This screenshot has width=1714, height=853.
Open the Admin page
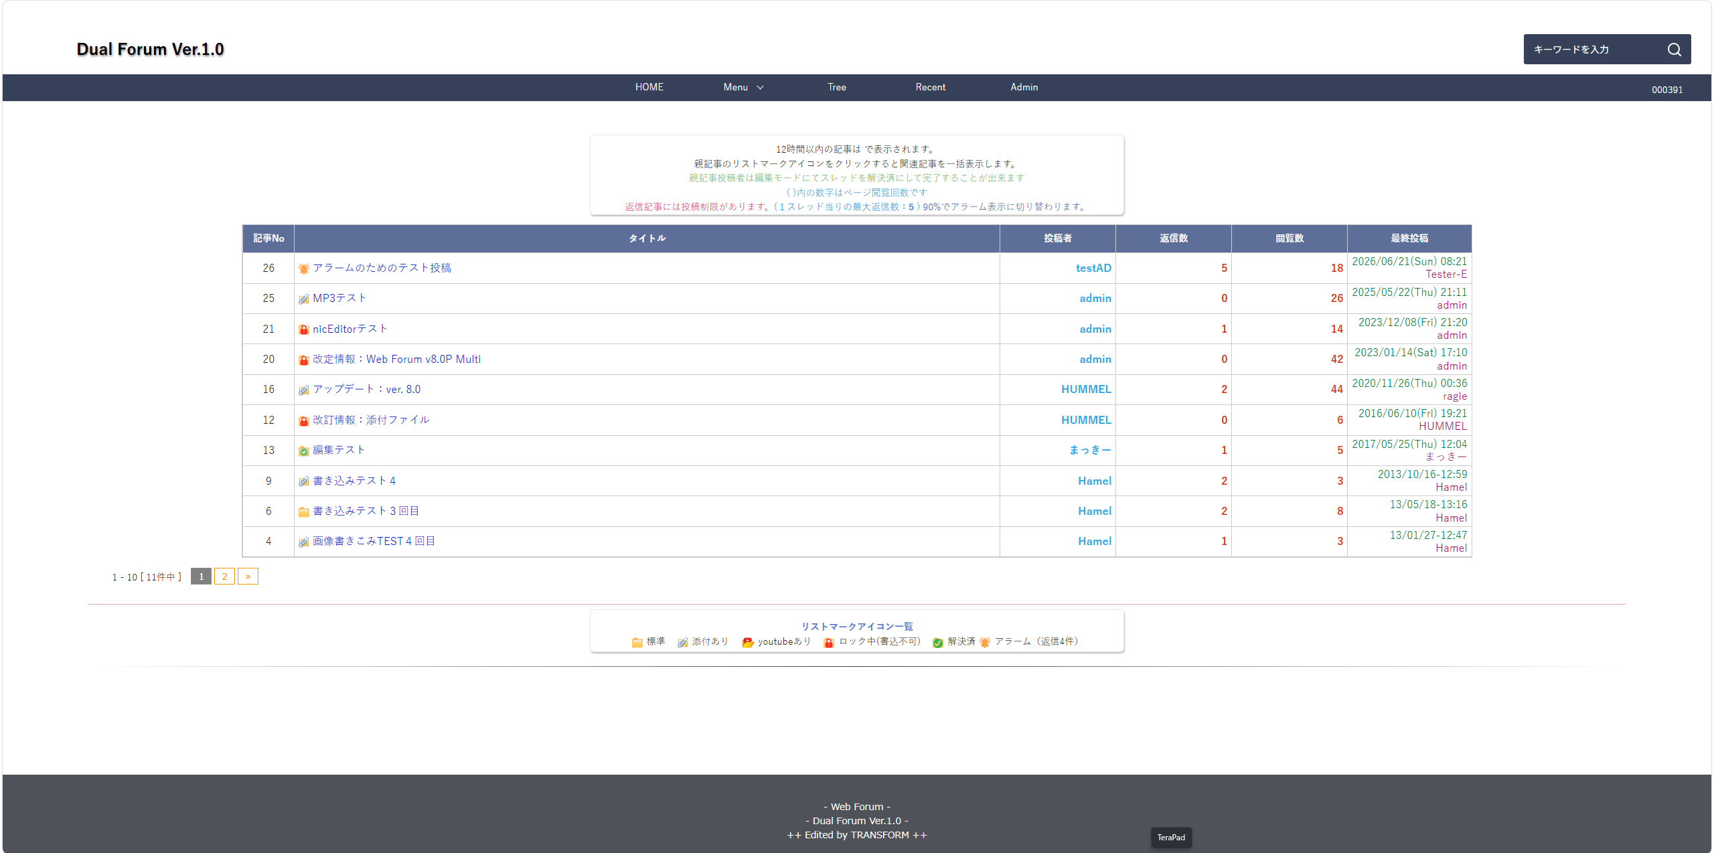(x=1024, y=87)
